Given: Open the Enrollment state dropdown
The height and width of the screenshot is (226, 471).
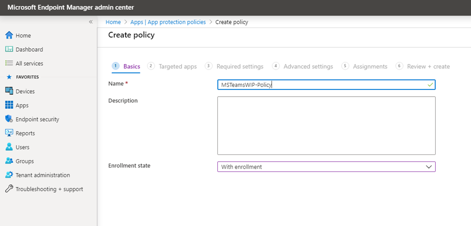Looking at the screenshot, I should click(326, 167).
